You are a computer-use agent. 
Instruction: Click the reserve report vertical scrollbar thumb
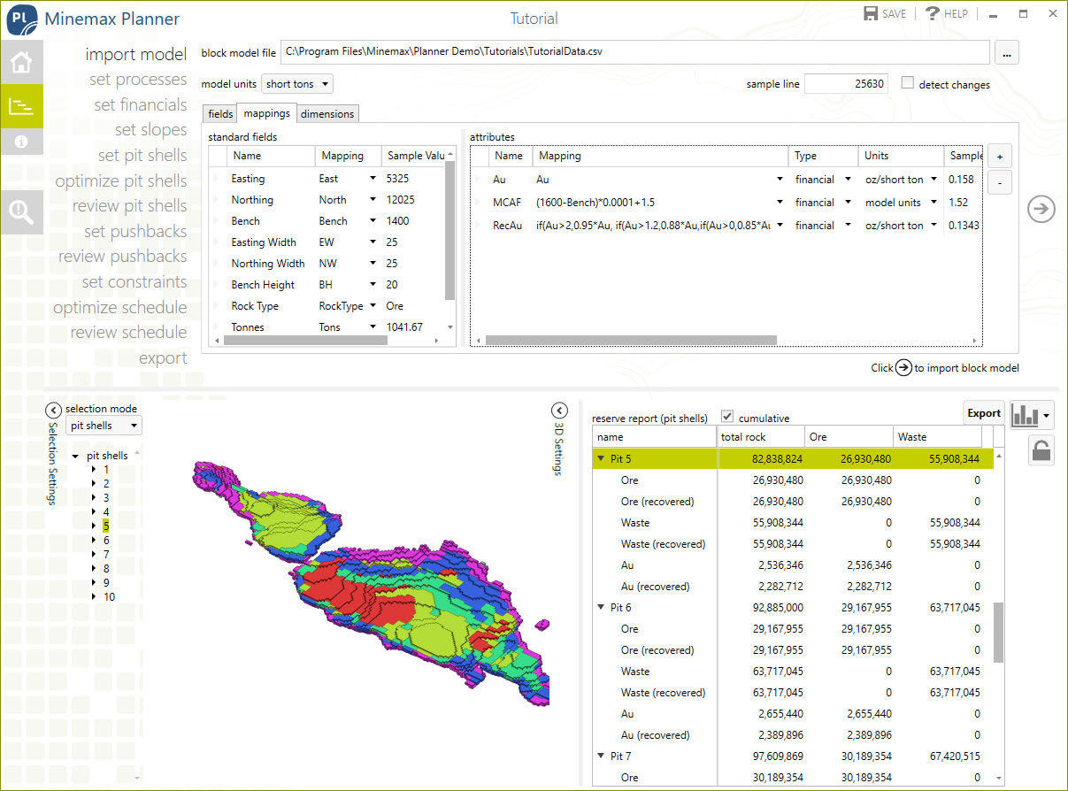click(x=998, y=632)
